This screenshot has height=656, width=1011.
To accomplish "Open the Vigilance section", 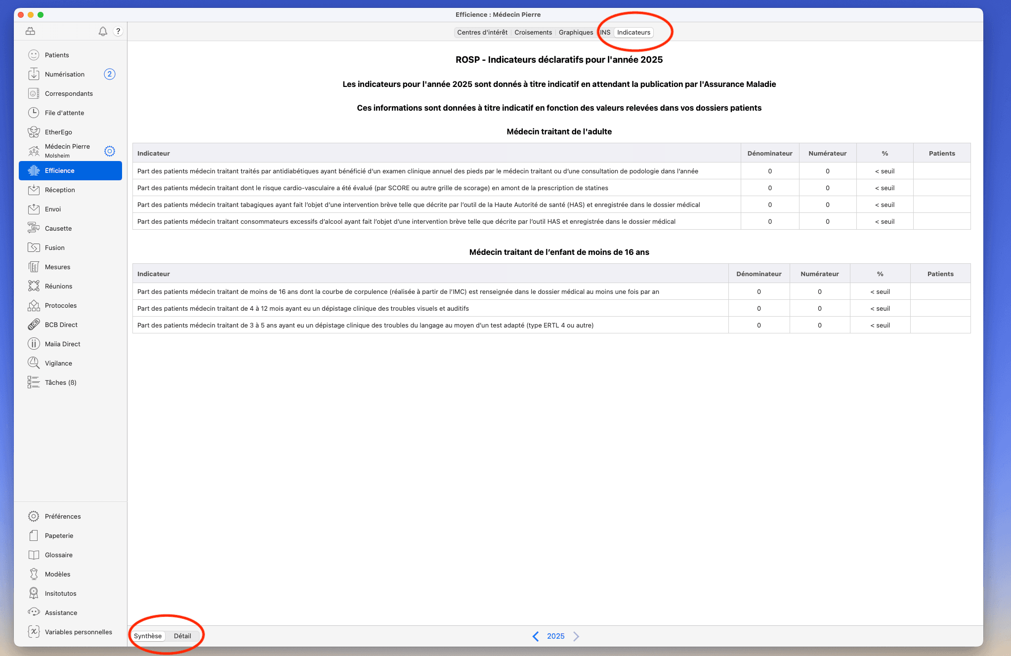I will (58, 363).
